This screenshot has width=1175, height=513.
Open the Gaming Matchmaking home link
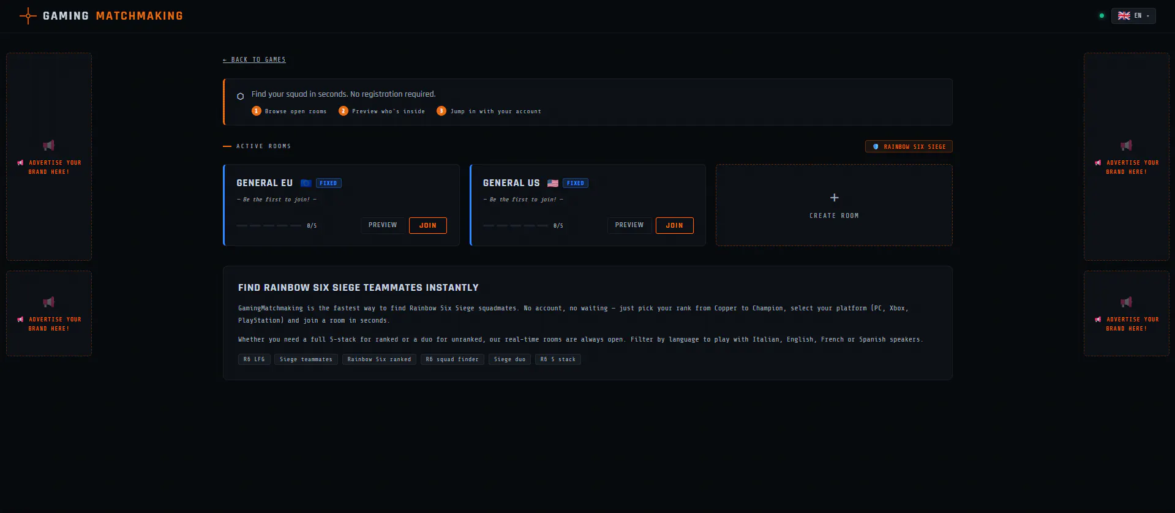(x=102, y=16)
